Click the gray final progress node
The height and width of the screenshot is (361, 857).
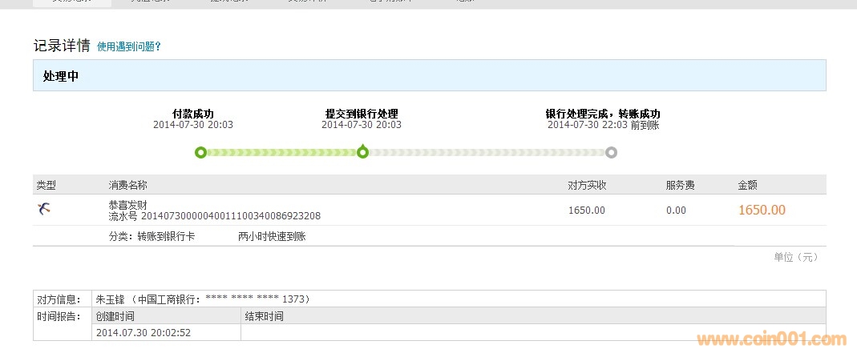tap(611, 152)
